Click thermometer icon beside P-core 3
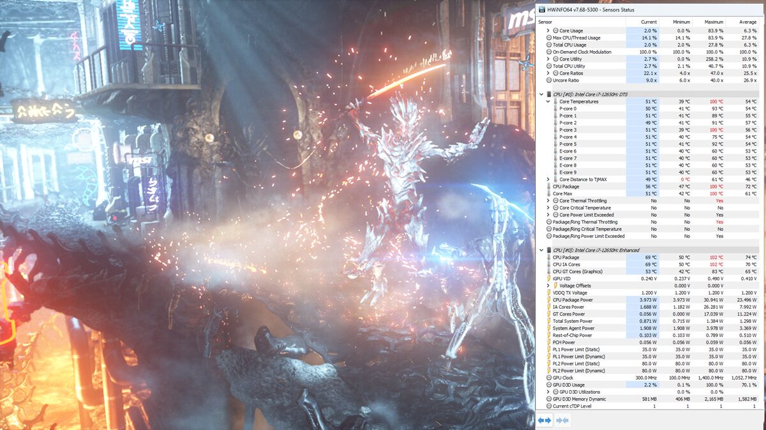The width and height of the screenshot is (766, 430). (555, 130)
